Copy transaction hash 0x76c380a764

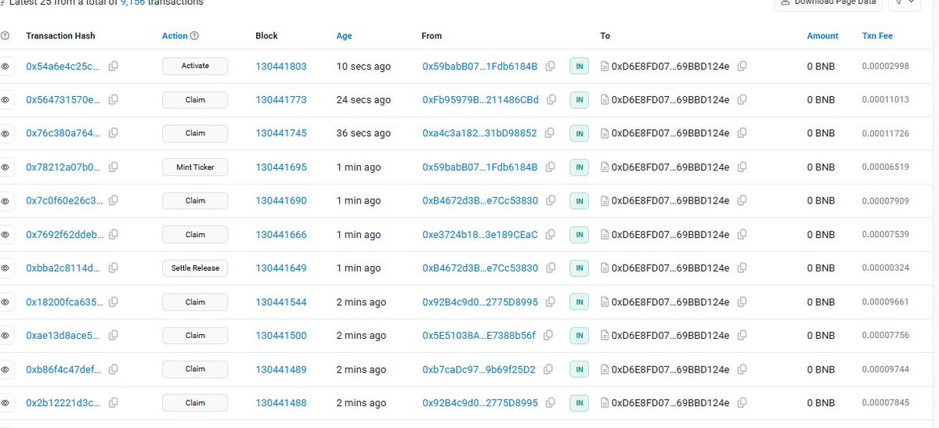(114, 133)
